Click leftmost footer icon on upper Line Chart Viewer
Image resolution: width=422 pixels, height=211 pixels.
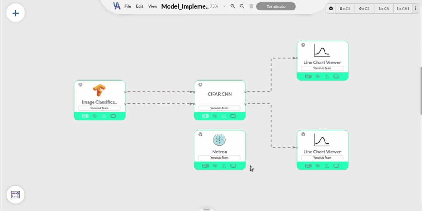tap(308, 76)
